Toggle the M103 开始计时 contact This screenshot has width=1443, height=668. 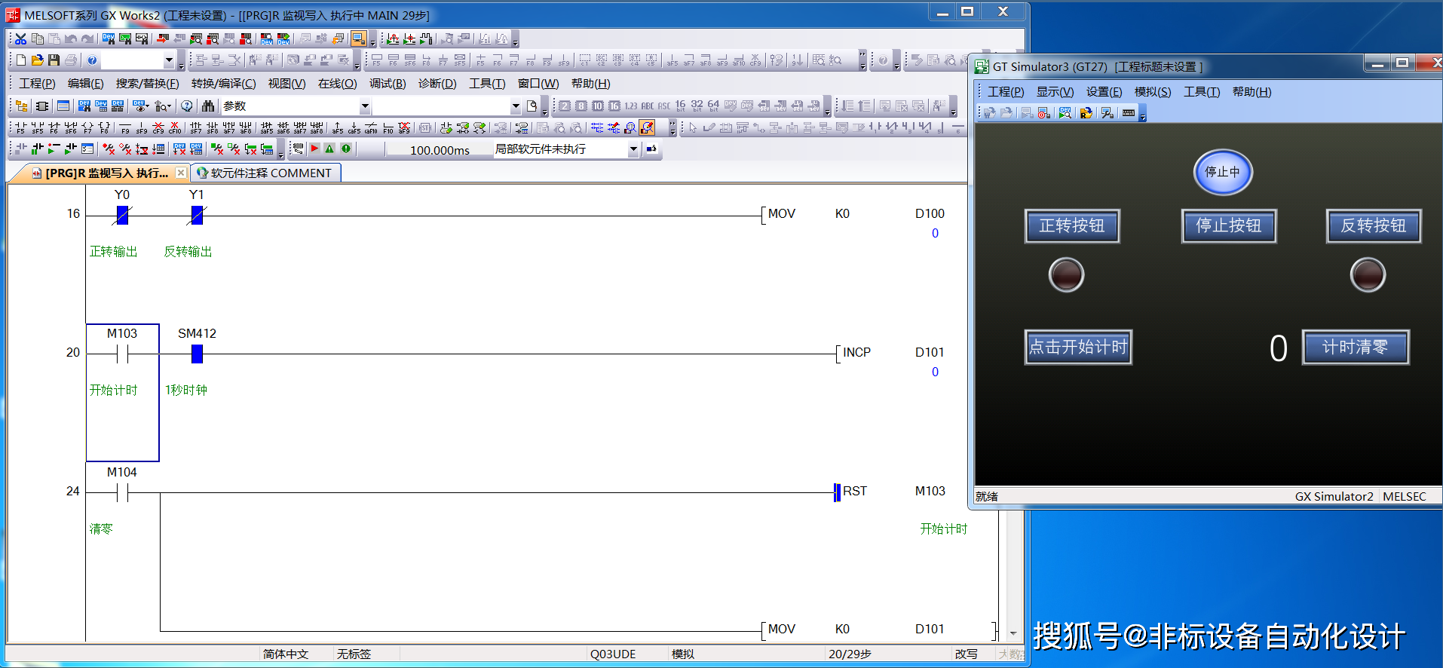[122, 353]
